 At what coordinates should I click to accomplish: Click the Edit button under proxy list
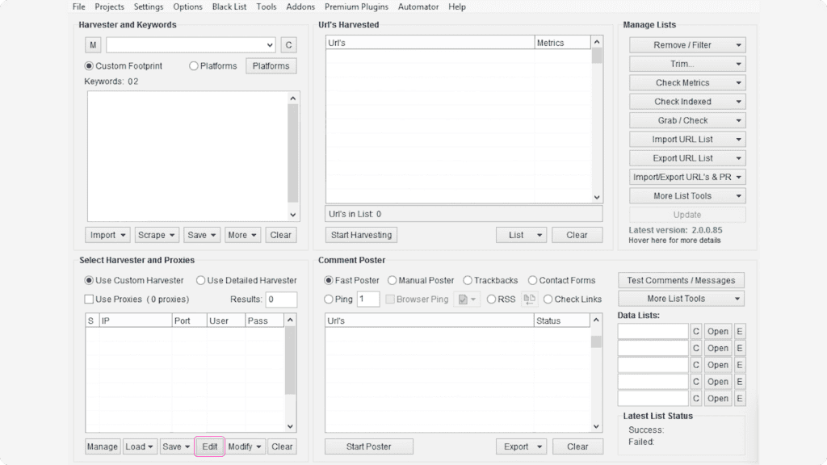(x=209, y=446)
